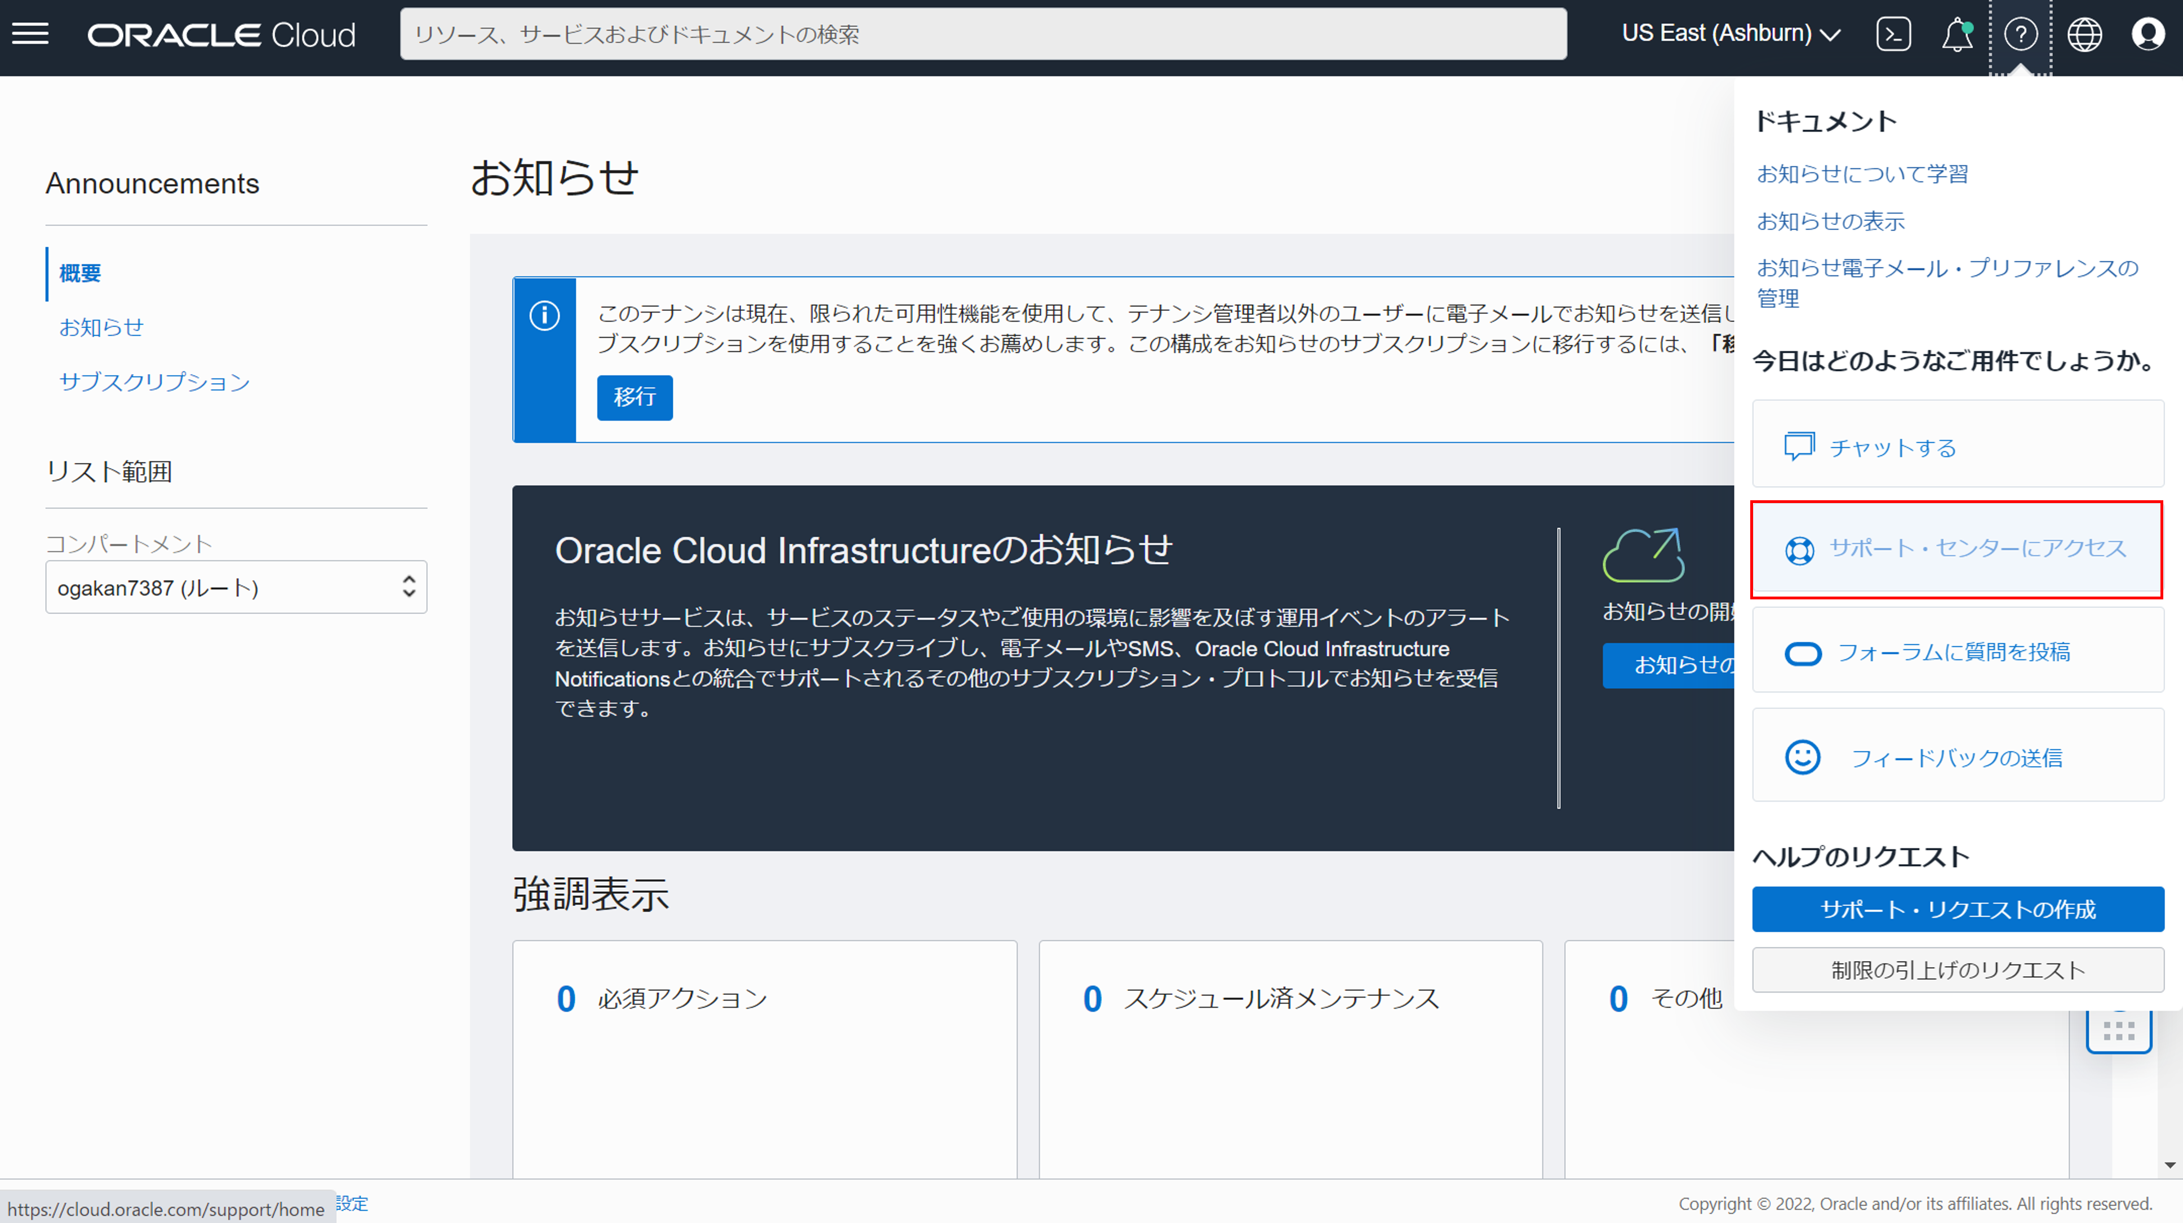Click サポート・リクエストの作成 button
The height and width of the screenshot is (1223, 2183).
click(x=1958, y=909)
